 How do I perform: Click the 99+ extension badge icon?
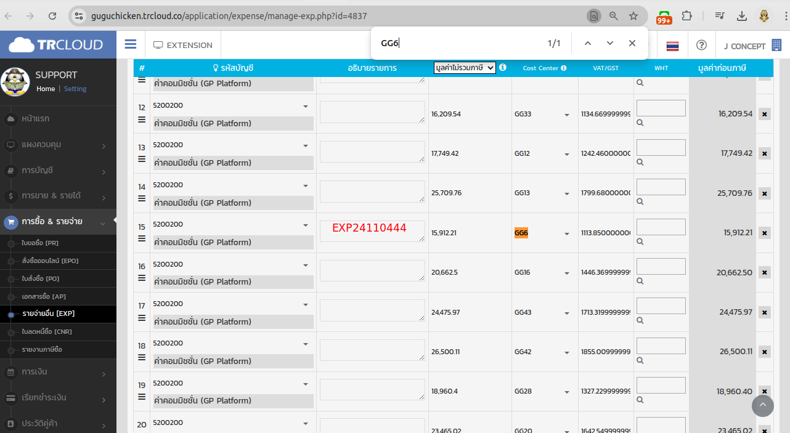pyautogui.click(x=664, y=17)
